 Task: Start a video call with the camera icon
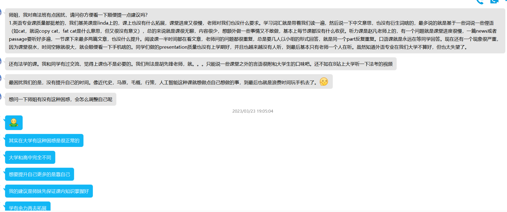(494, 1)
